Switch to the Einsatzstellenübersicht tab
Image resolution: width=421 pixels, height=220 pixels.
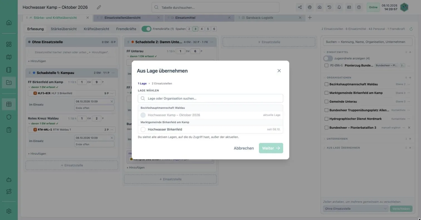tap(123, 18)
